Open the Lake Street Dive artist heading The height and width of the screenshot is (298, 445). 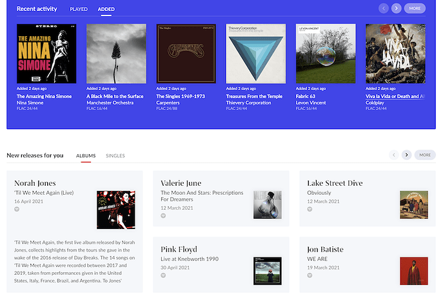(335, 183)
